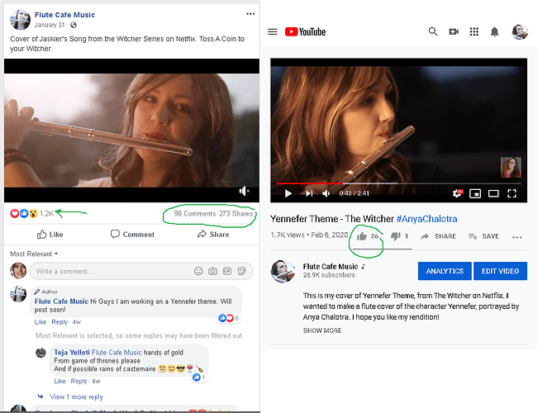
Task: Enable miniplayer mode on YouTube
Action: pyautogui.click(x=475, y=193)
